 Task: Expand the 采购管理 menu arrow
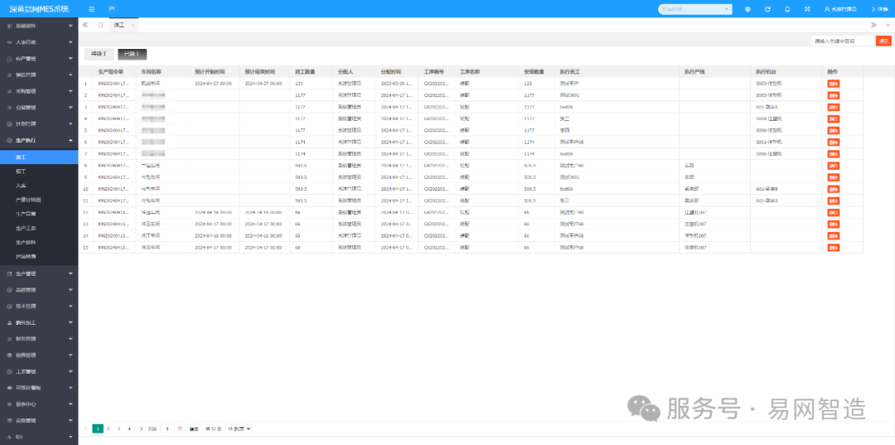[x=70, y=91]
